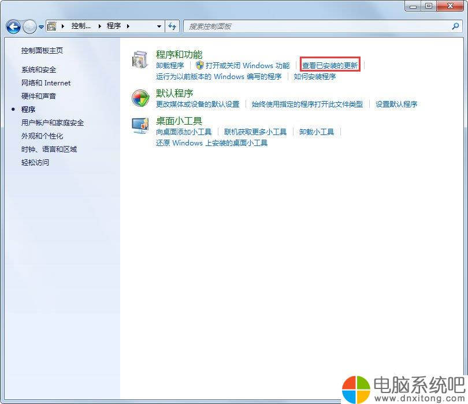
Task: Open the recent pages dropdown arrow
Action: click(41, 27)
